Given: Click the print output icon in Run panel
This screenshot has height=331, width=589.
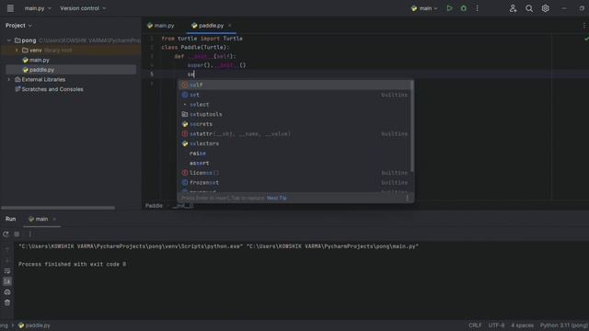Looking at the screenshot, I should pyautogui.click(x=7, y=291).
